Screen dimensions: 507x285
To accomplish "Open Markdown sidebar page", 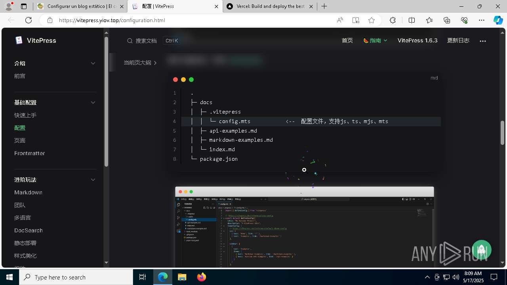I will (28, 192).
